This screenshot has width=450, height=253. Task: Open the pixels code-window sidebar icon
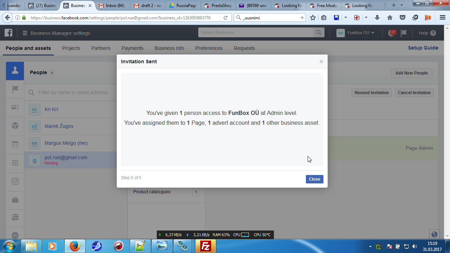point(15,144)
